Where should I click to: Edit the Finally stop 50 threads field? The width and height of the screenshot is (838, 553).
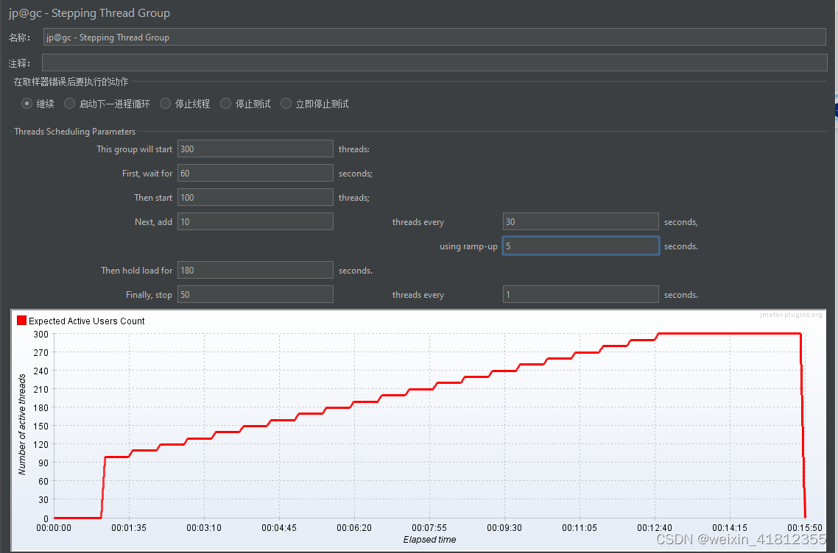tap(255, 294)
